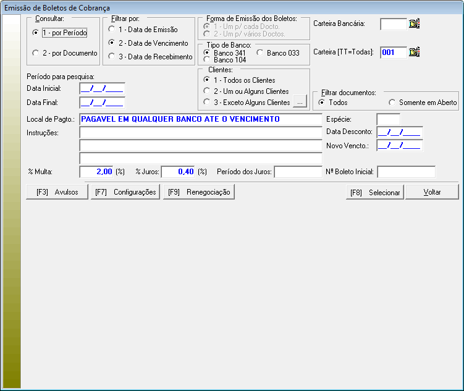Select '3 - Data de Recebimento' filter
Image resolution: width=464 pixels, height=391 pixels.
click(x=111, y=57)
